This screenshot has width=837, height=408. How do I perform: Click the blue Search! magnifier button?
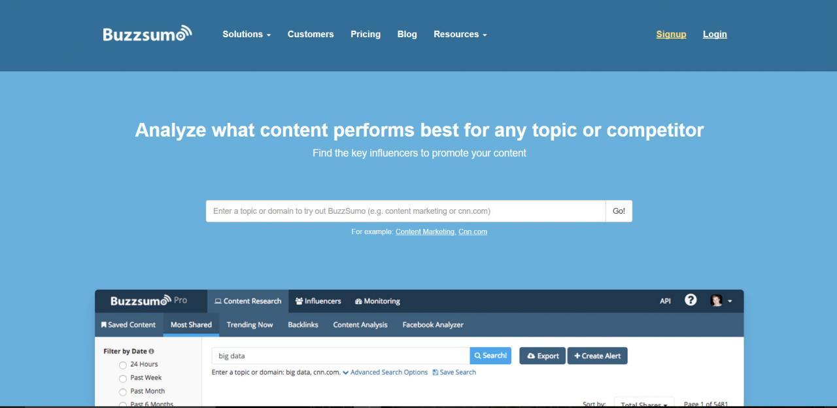point(490,356)
